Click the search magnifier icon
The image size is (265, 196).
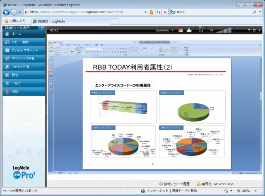tap(254, 12)
